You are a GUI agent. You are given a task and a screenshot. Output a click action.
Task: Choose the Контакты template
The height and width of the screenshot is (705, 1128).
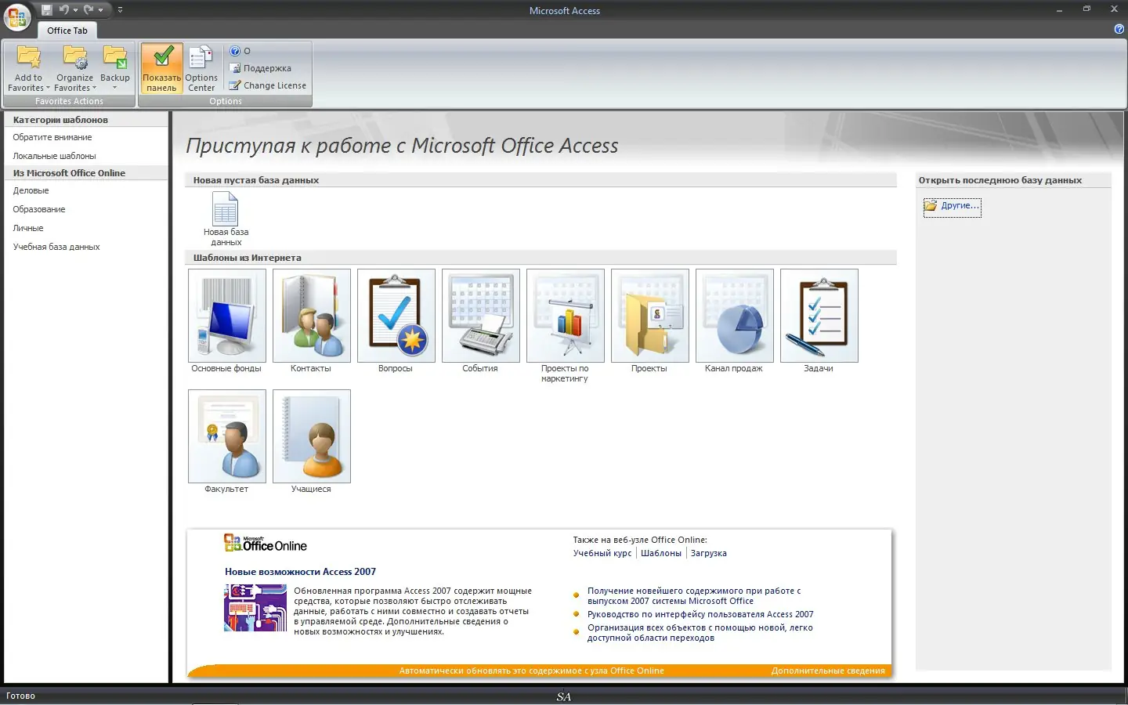[311, 321]
